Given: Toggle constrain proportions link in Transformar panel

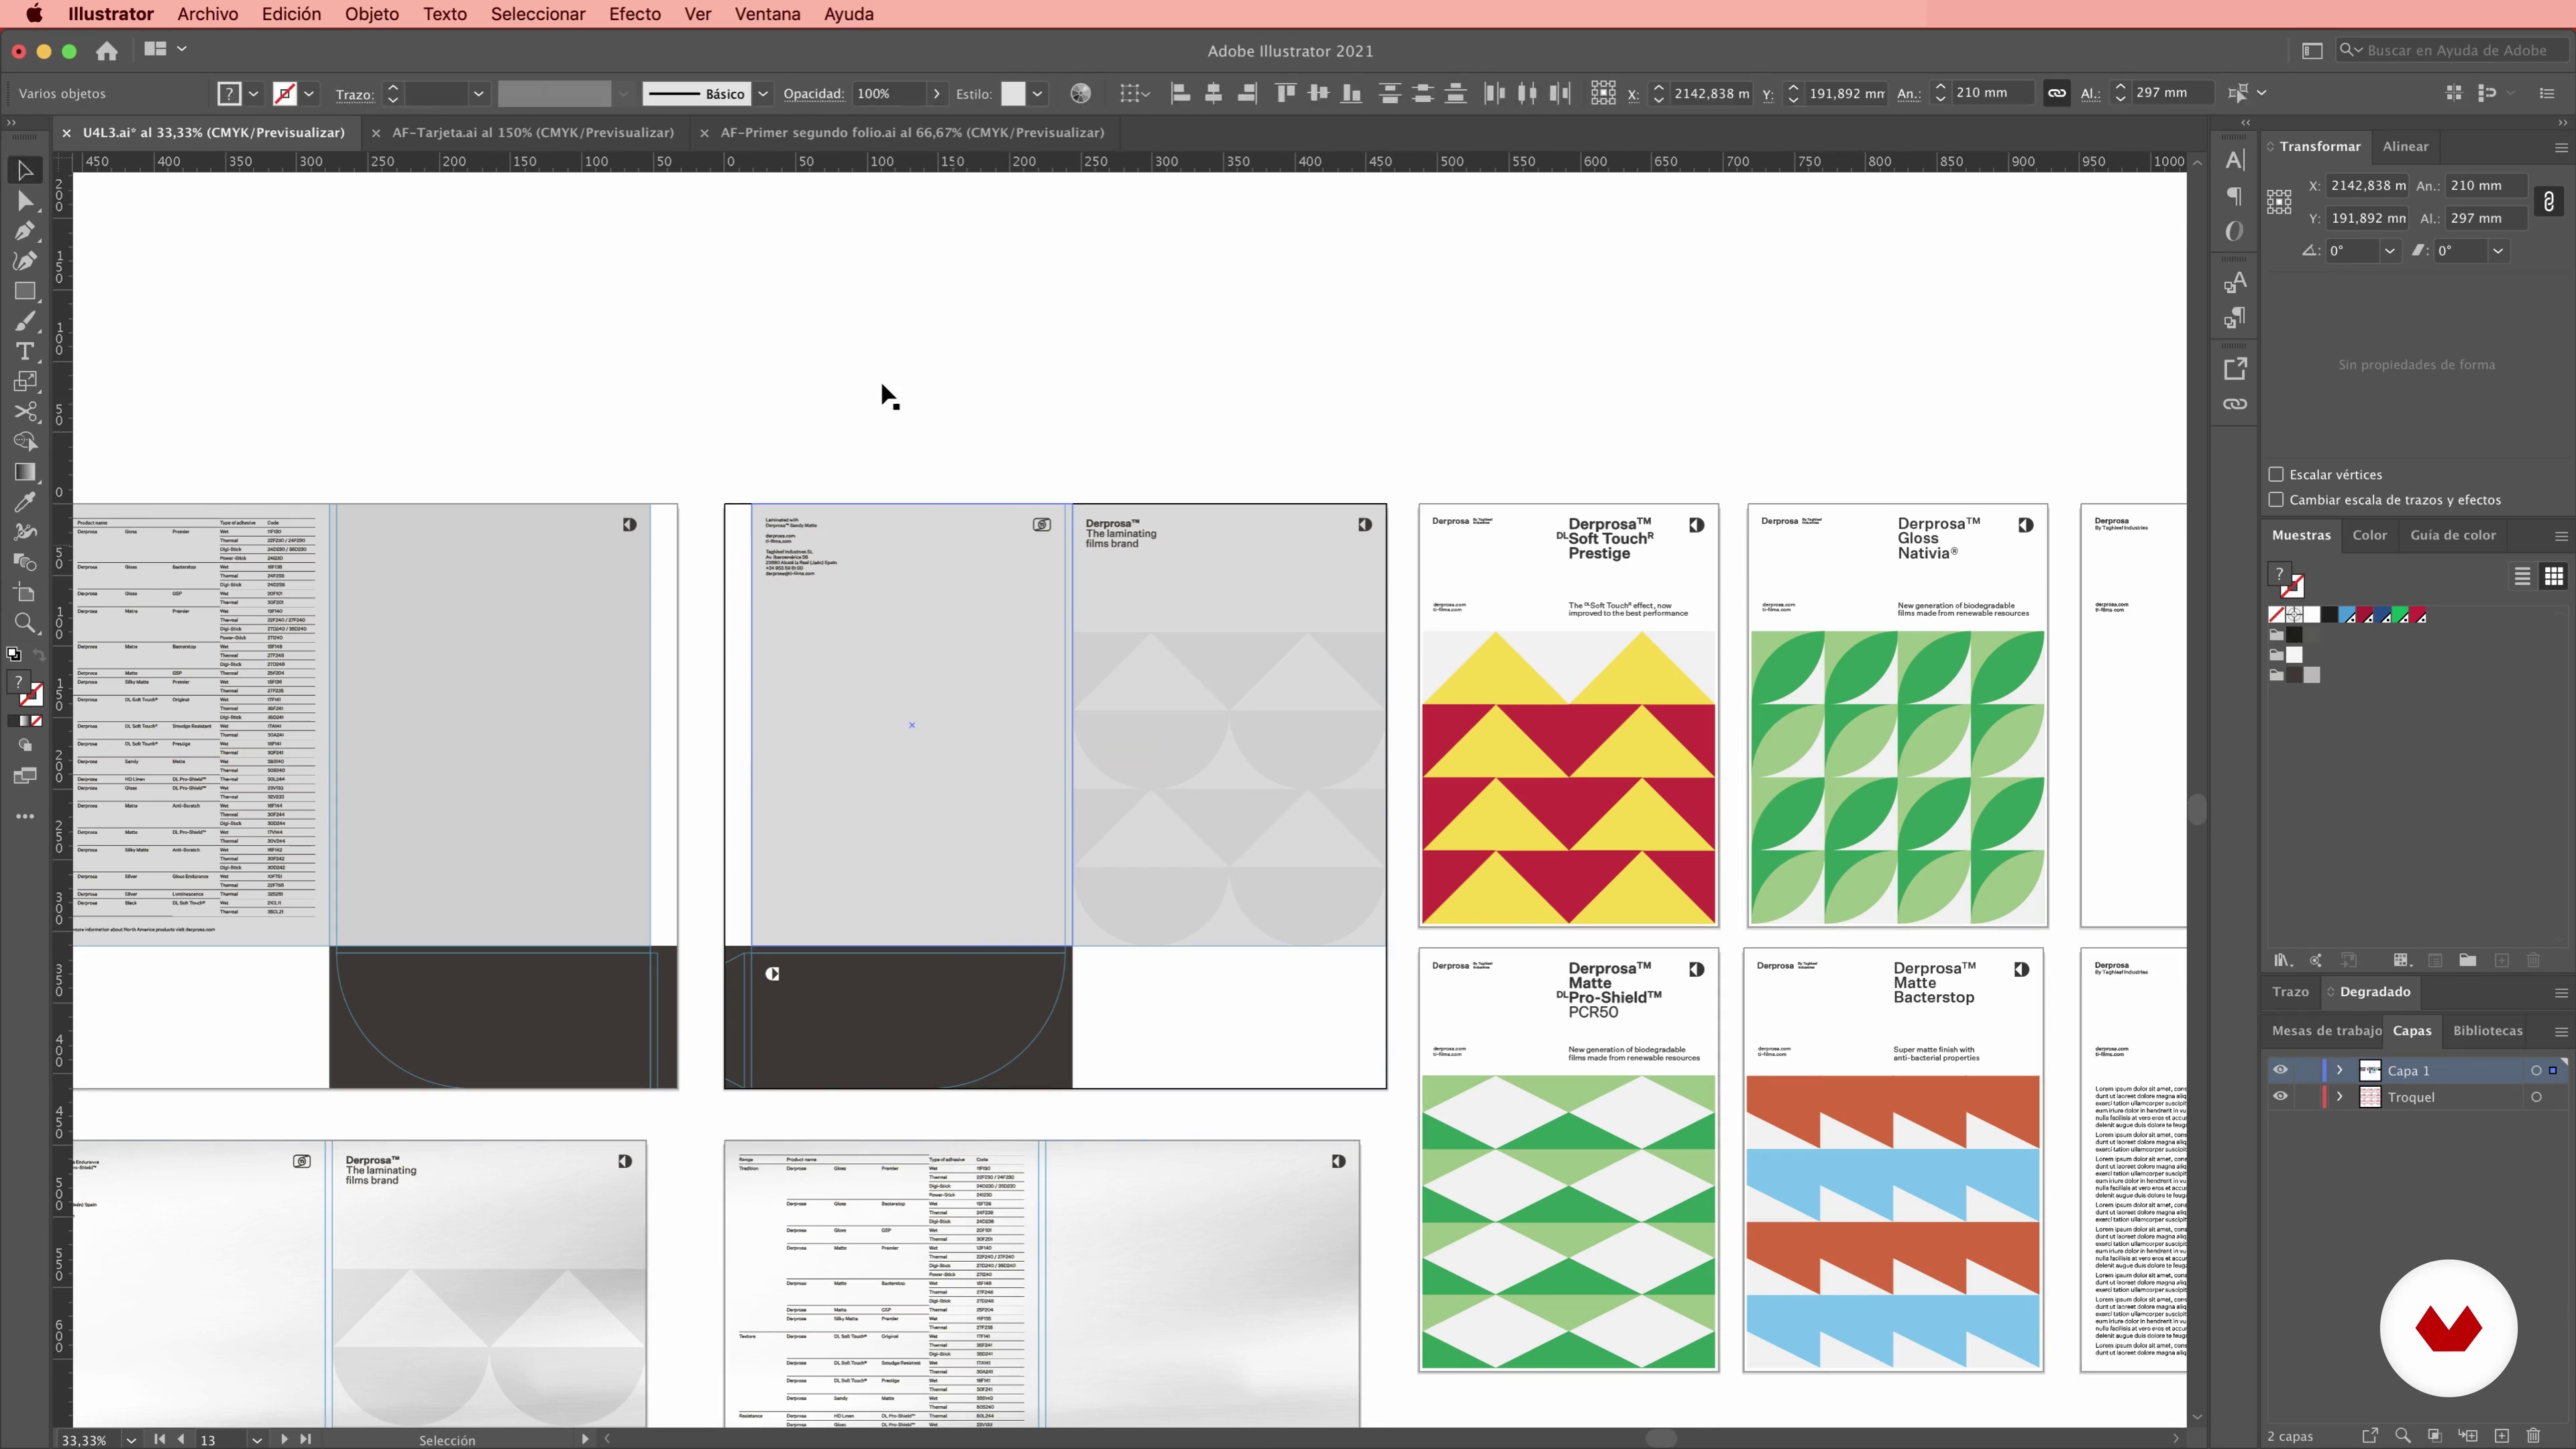Looking at the screenshot, I should (x=2549, y=202).
